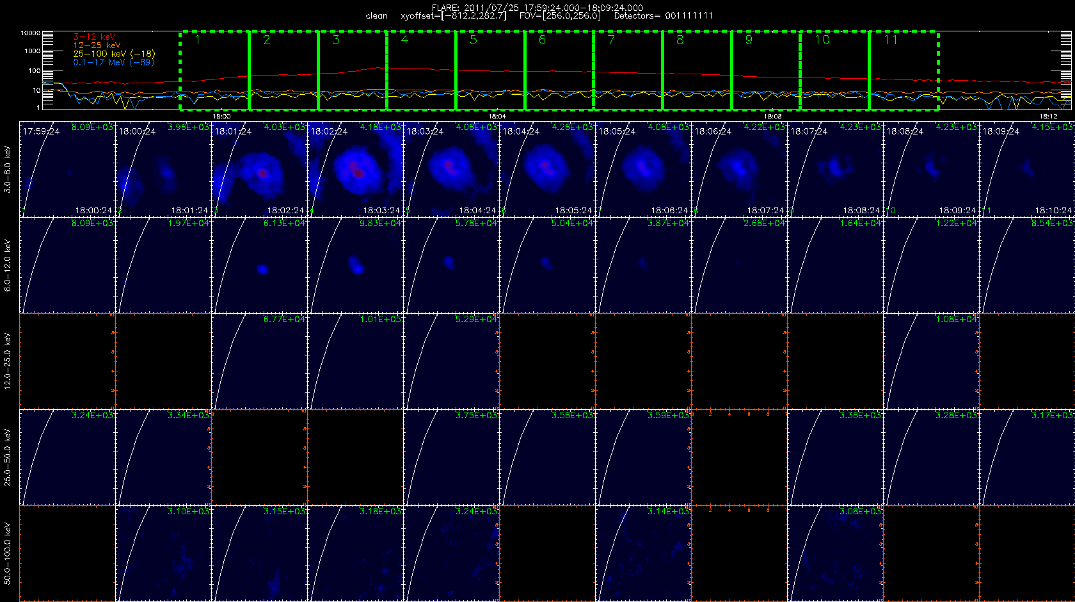Open the 3-6 keV map for interval 8
This screenshot has height=602, width=1075.
[739, 169]
